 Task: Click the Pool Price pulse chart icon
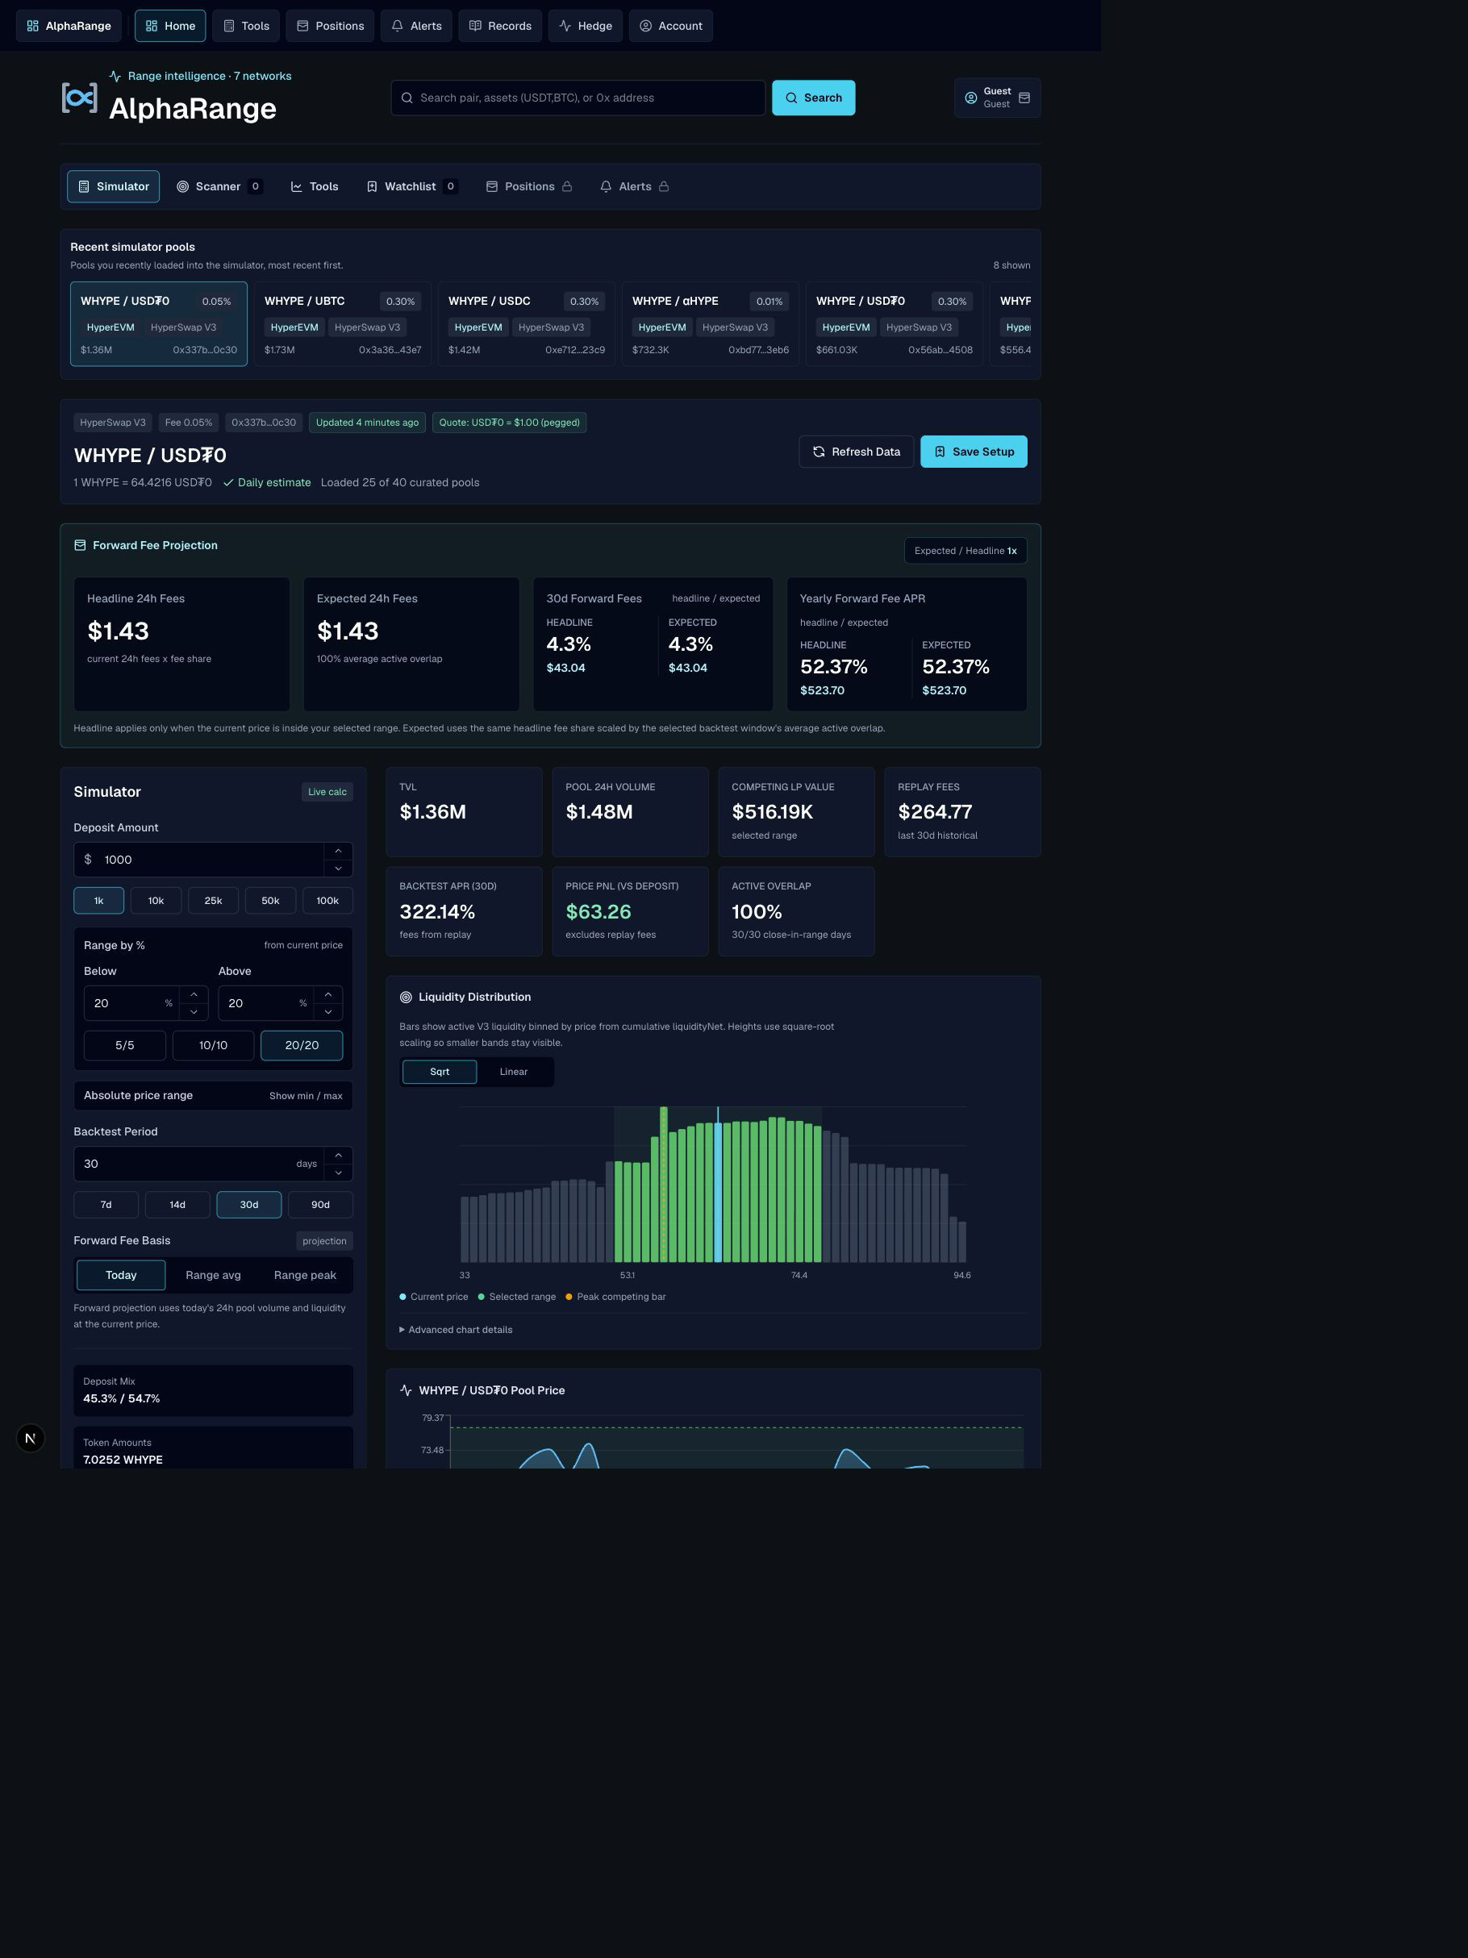pyautogui.click(x=407, y=1390)
